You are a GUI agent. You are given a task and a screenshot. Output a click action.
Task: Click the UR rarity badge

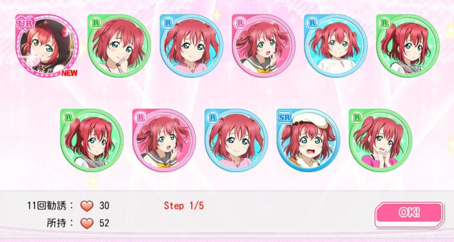[25, 23]
